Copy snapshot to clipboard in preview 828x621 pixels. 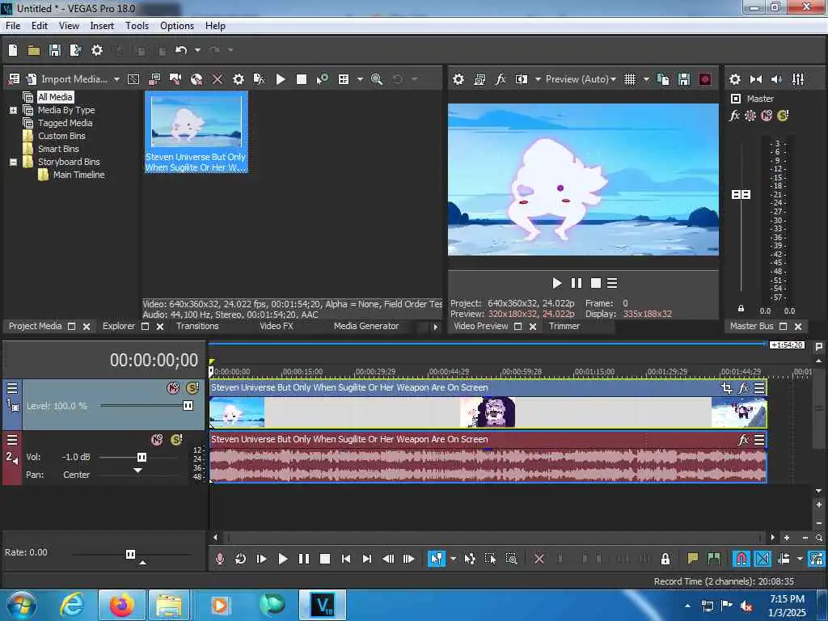663,79
